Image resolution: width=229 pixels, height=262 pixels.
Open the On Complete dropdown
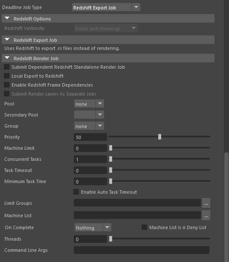[x=93, y=227]
